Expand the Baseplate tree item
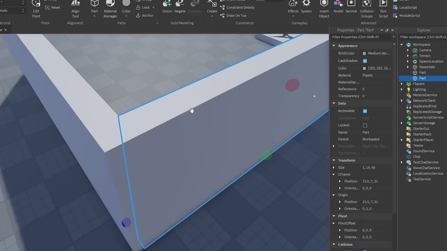 point(408,67)
